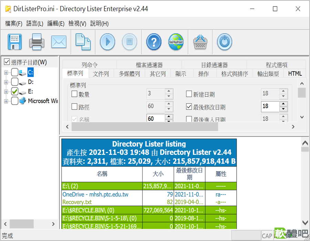The image size is (310, 241).
Task: Switch to the 目錄過濾器 tab
Action: pyautogui.click(x=214, y=65)
